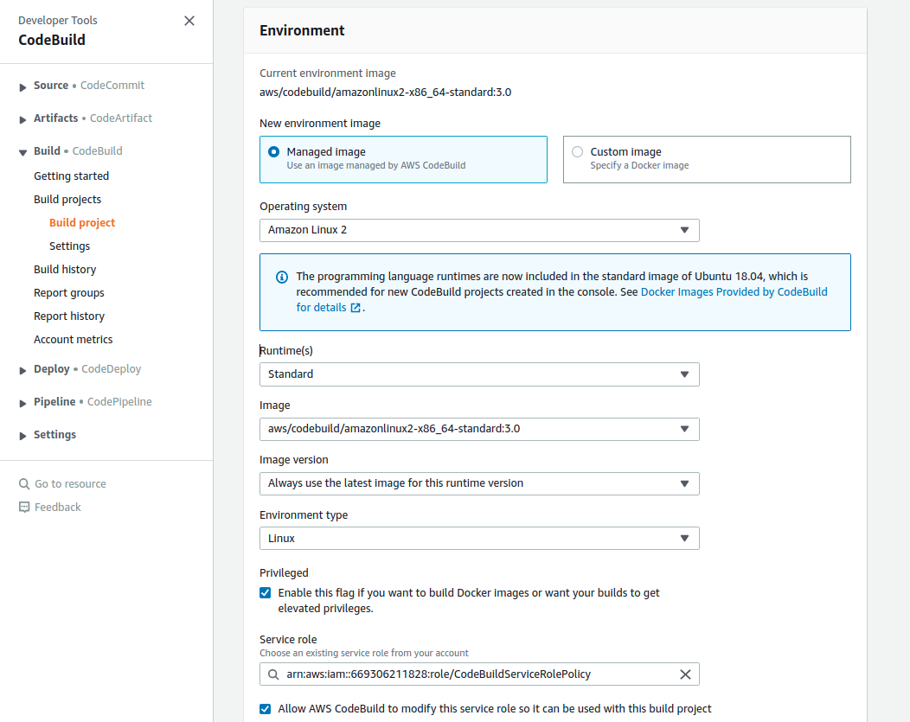Viewport: 910px width, 722px height.
Task: Clear the service role field using the X icon
Action: (685, 674)
